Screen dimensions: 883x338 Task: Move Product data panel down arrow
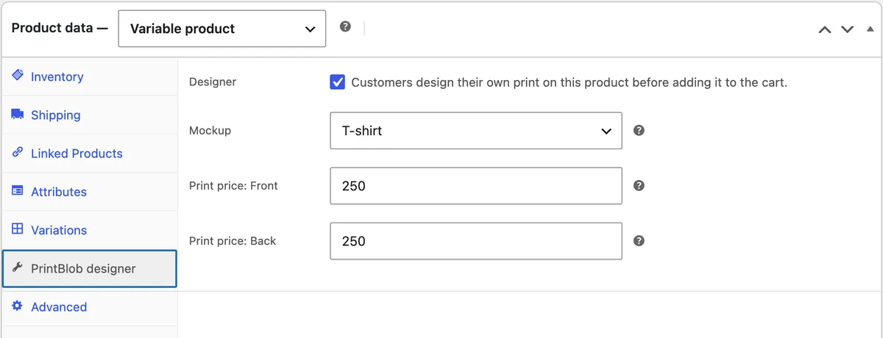(847, 29)
